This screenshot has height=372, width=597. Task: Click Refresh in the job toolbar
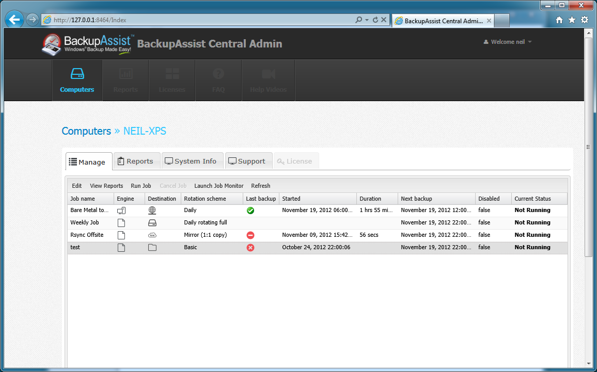tap(261, 186)
